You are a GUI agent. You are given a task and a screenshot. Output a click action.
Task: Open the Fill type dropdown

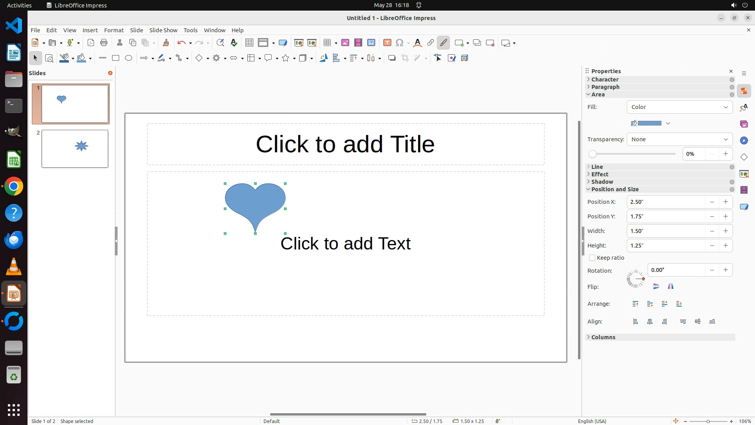[x=679, y=107]
